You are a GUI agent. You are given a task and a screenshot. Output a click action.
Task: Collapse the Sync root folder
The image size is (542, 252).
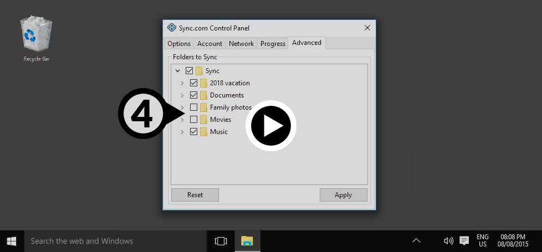177,71
